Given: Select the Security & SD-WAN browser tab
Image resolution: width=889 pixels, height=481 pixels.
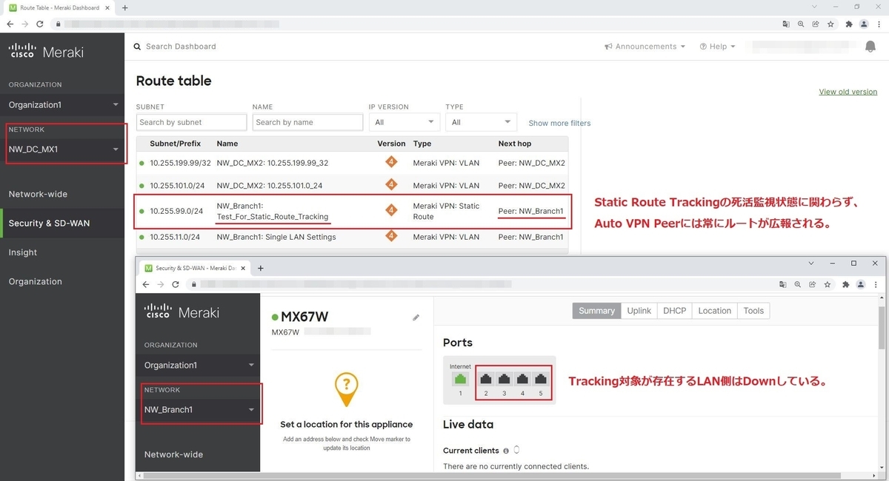Looking at the screenshot, I should tap(194, 268).
